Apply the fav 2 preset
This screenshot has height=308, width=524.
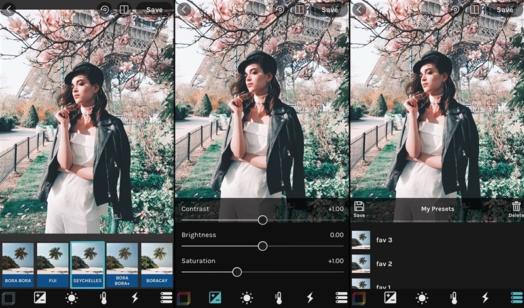click(x=437, y=264)
